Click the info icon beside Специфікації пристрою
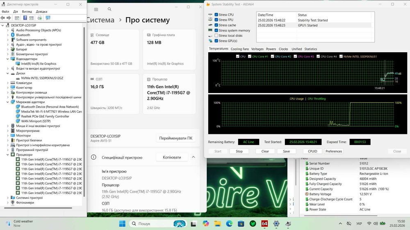The height and width of the screenshot is (230, 410). pyautogui.click(x=93, y=157)
